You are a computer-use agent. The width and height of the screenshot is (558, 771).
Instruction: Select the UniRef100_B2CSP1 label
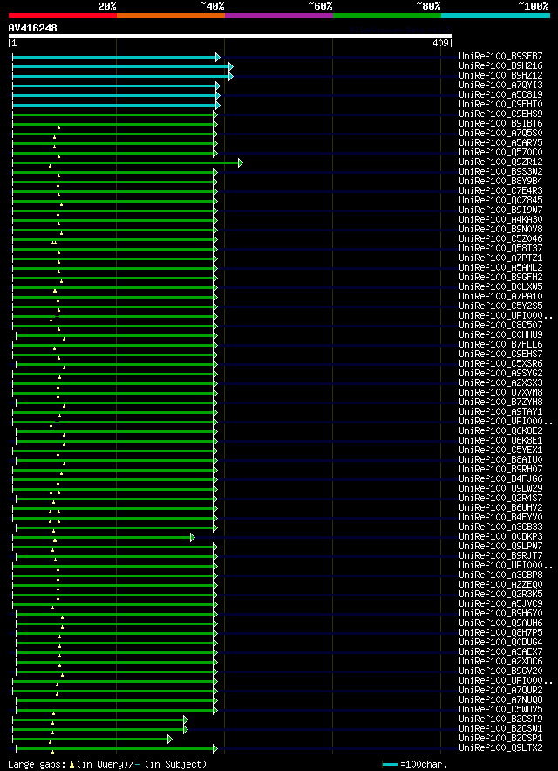point(500,738)
